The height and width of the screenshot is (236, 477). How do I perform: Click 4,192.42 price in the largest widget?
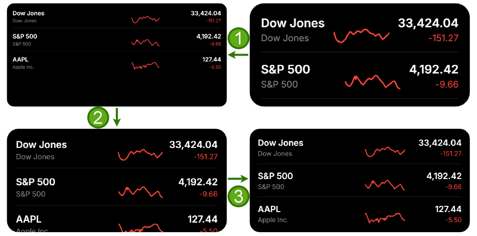coord(433,69)
